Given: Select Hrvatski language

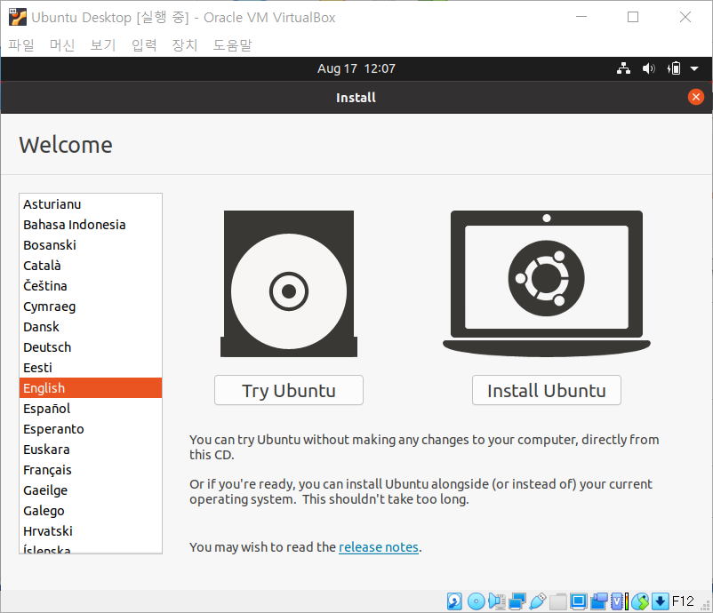Looking at the screenshot, I should pos(91,531).
